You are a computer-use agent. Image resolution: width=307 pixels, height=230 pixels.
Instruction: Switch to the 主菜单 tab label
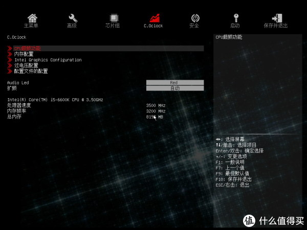tap(31, 26)
